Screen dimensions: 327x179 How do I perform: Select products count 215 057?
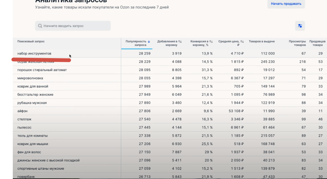click(x=268, y=136)
